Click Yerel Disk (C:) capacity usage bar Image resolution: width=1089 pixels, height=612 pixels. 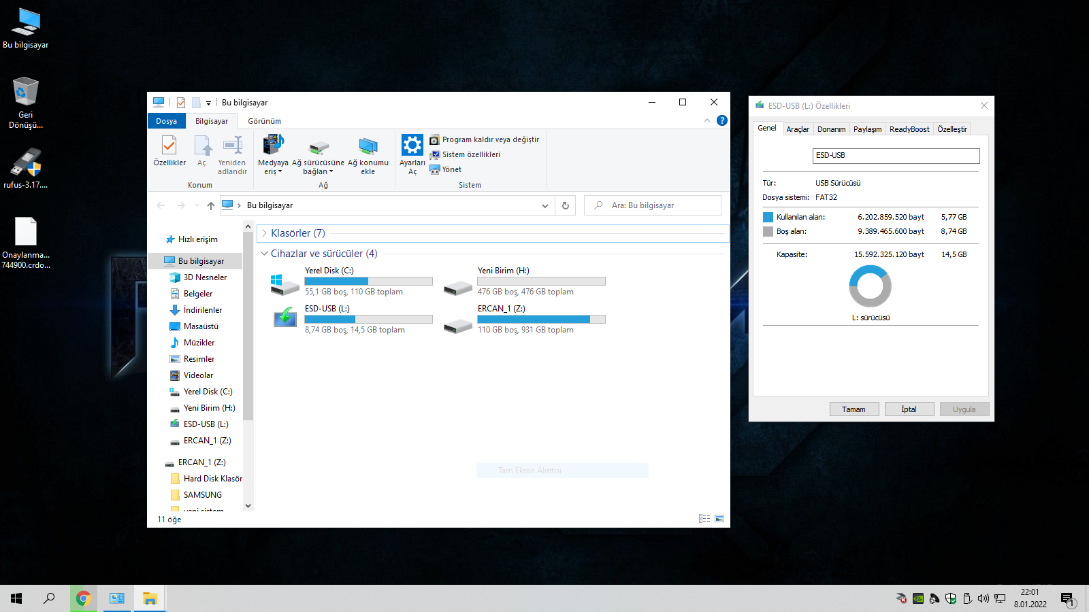(368, 281)
